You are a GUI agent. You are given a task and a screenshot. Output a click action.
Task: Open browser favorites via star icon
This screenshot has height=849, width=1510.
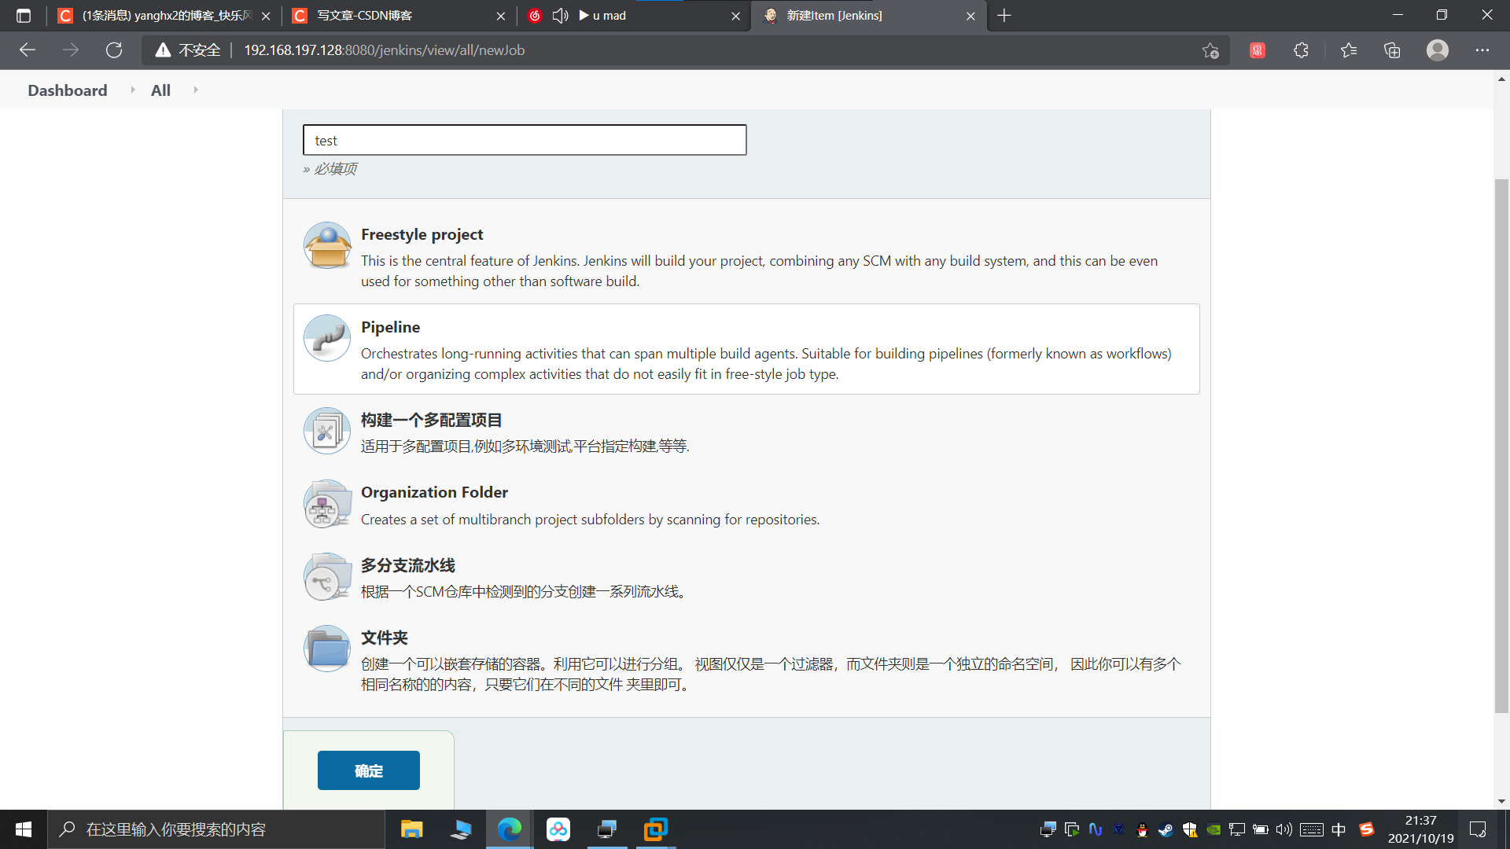[x=1348, y=50]
